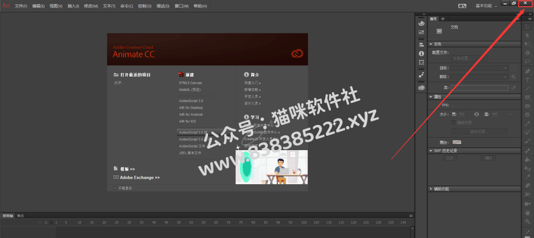Image resolution: width=534 pixels, height=238 pixels.
Task: Open the 编辑(E) menu
Action: 39,6
